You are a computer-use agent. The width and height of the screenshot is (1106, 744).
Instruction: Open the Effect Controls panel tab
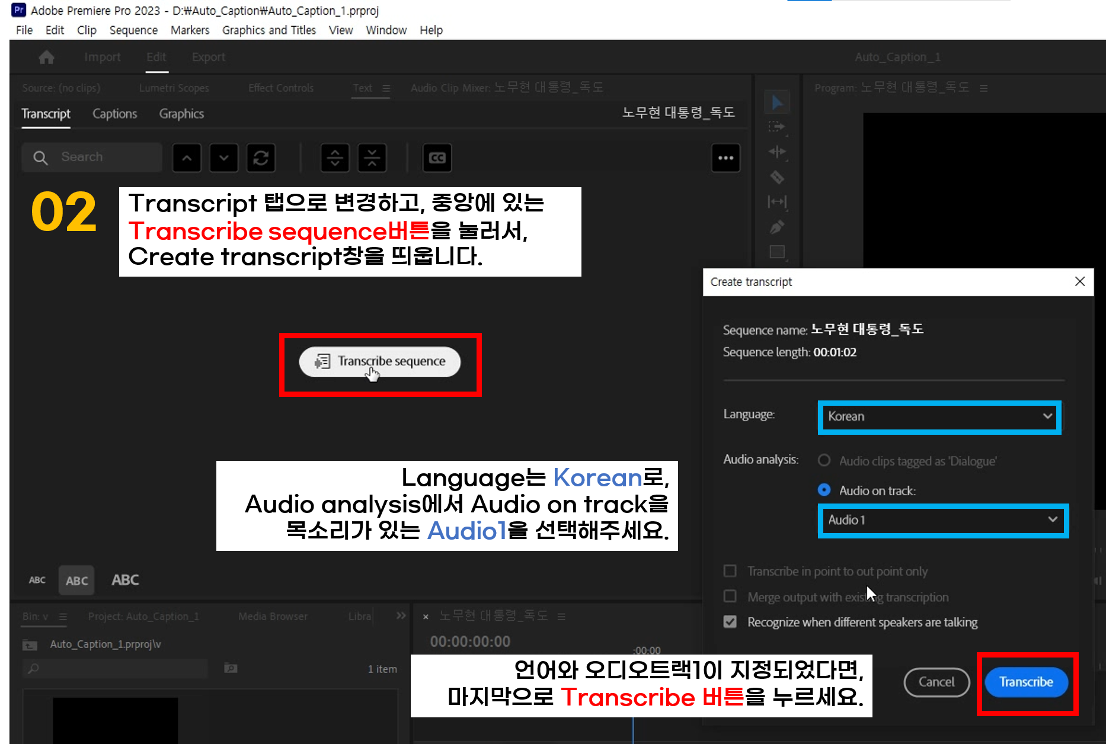[x=281, y=88]
